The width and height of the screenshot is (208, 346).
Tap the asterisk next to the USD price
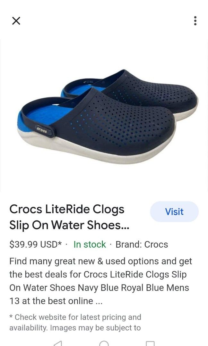(x=60, y=243)
